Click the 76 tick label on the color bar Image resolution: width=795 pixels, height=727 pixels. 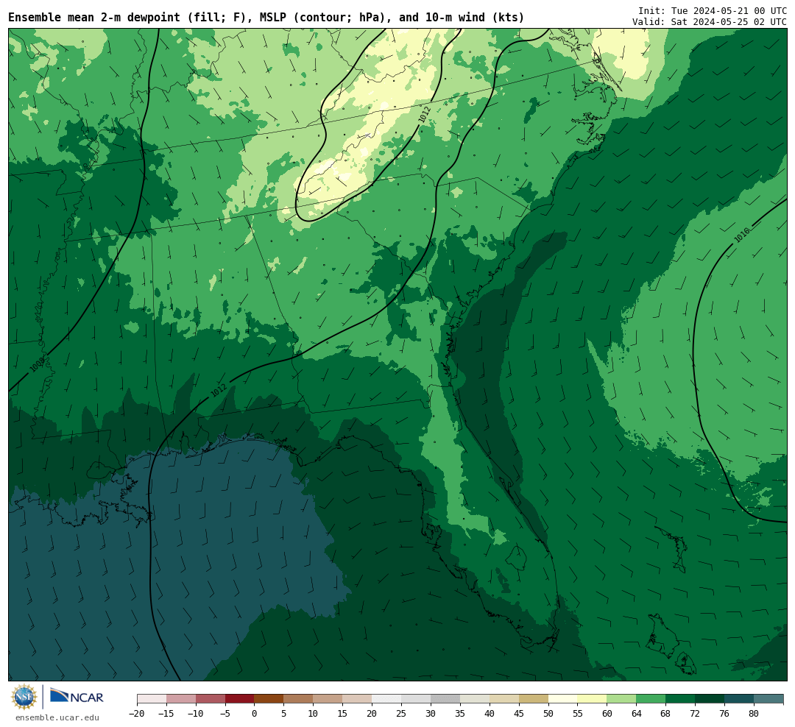[725, 714]
